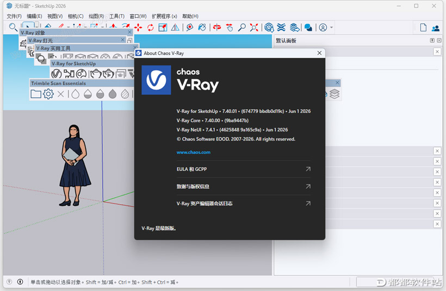Select the Pan hand tool
The height and width of the screenshot is (291, 446).
point(230,27)
